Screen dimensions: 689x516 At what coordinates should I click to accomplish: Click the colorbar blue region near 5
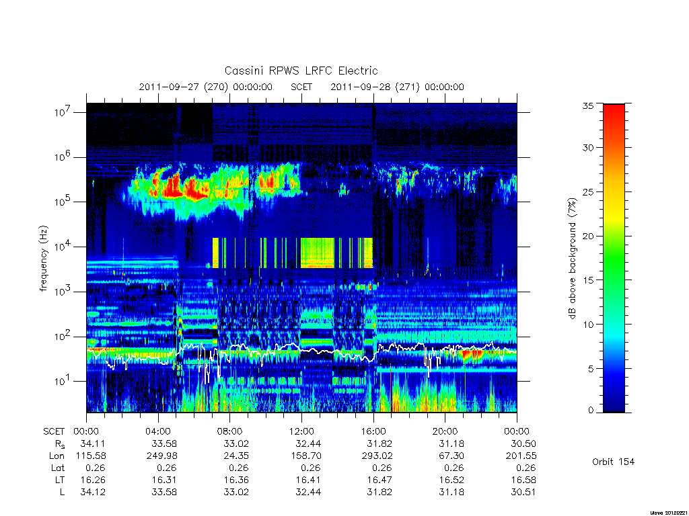point(614,369)
